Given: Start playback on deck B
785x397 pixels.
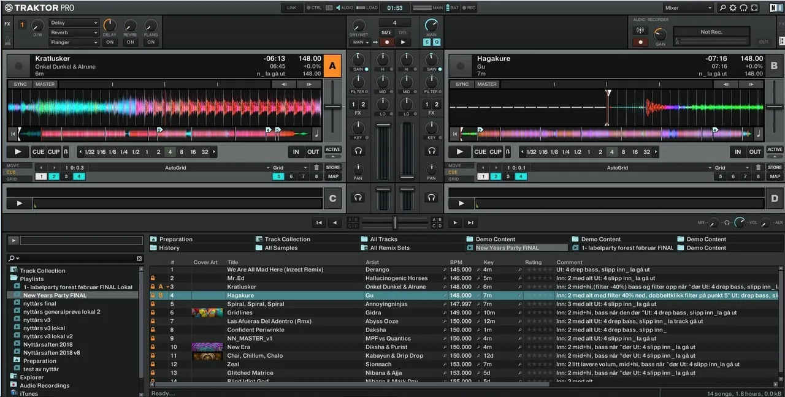Looking at the screenshot, I should (x=459, y=151).
